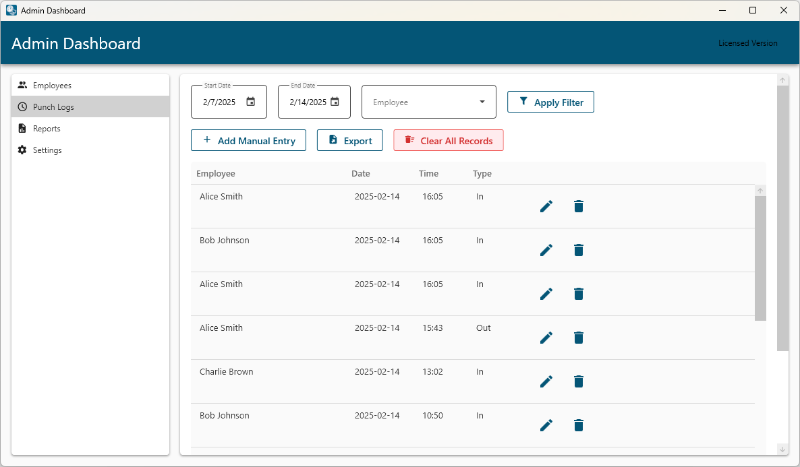Click the punch log table scrollbar thumb
This screenshot has height=467, width=800.
(760, 257)
